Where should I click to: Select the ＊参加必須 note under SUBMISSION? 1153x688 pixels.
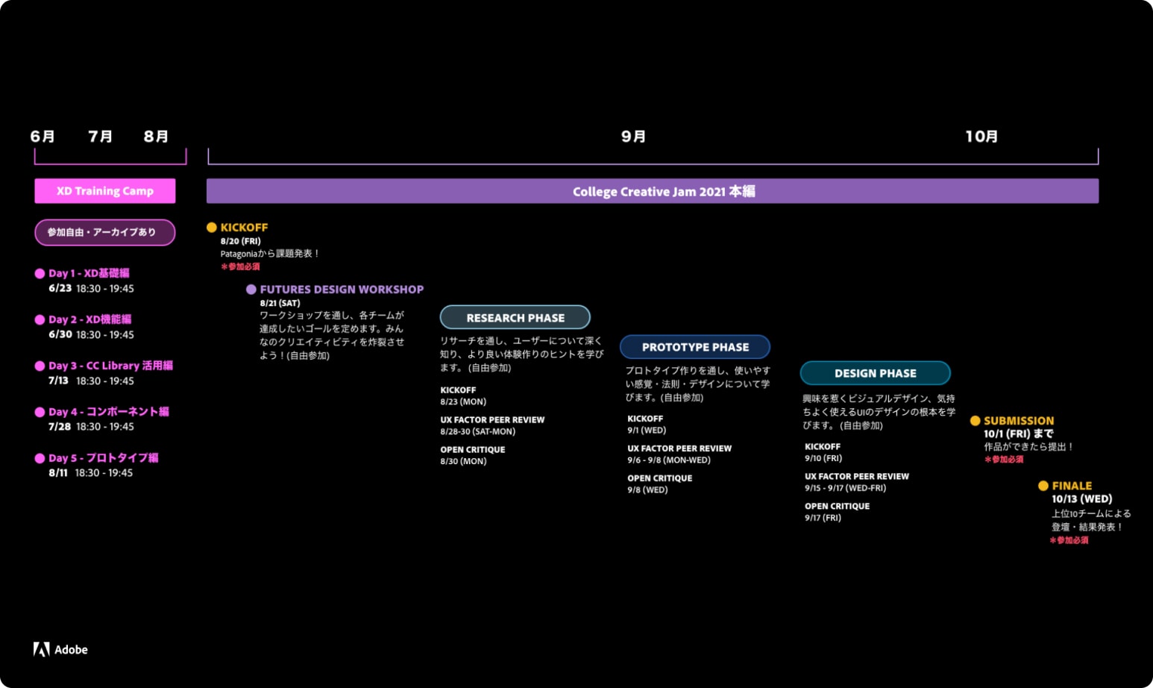click(x=1004, y=460)
